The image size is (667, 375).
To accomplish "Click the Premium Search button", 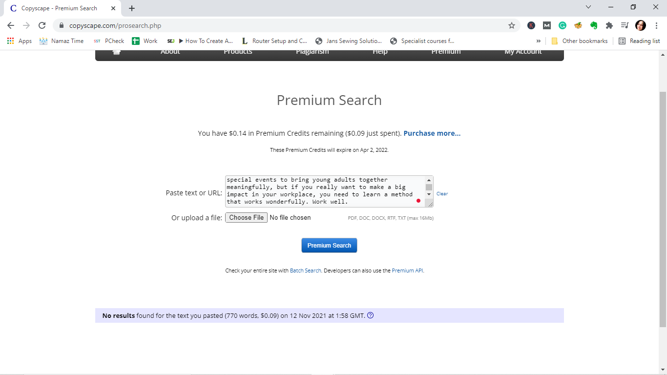I will click(x=329, y=245).
